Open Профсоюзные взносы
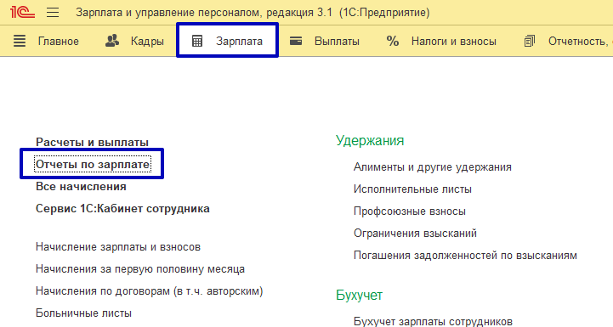The height and width of the screenshot is (327, 613). pyautogui.click(x=410, y=211)
